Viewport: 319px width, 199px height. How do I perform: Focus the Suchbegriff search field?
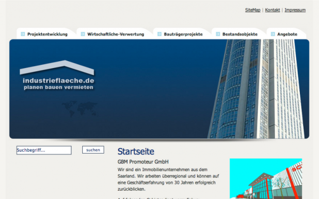[x=44, y=150]
